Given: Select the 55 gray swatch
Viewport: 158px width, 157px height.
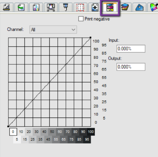Looking at the screenshot, I should point(56,140).
